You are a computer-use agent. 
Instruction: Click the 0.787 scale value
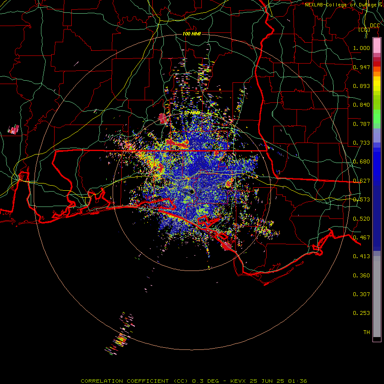(361, 124)
